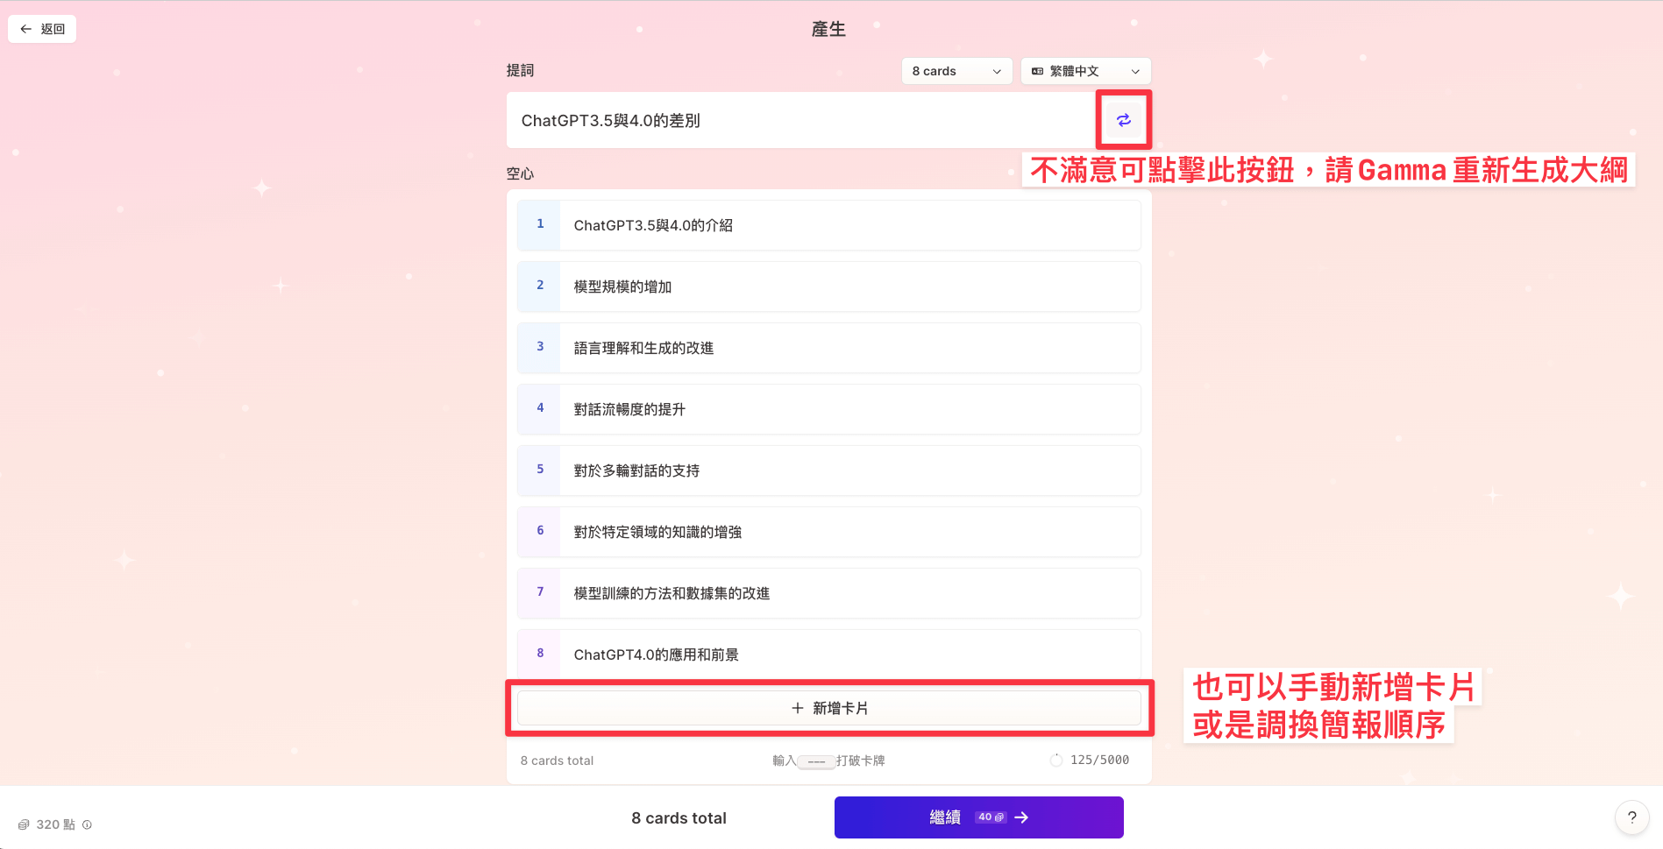Screen dimensions: 1663x849
Task: Open the 繁體中文 language dropdown
Action: 1084,71
